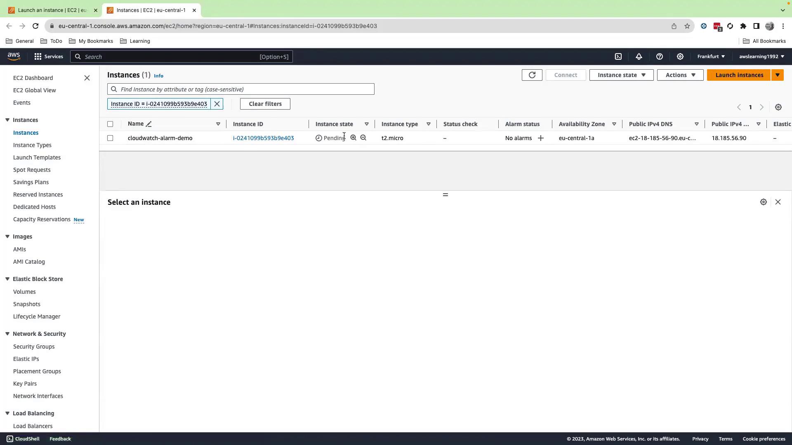
Task: Click zoom-in magnifier next to Pending state
Action: click(x=353, y=138)
